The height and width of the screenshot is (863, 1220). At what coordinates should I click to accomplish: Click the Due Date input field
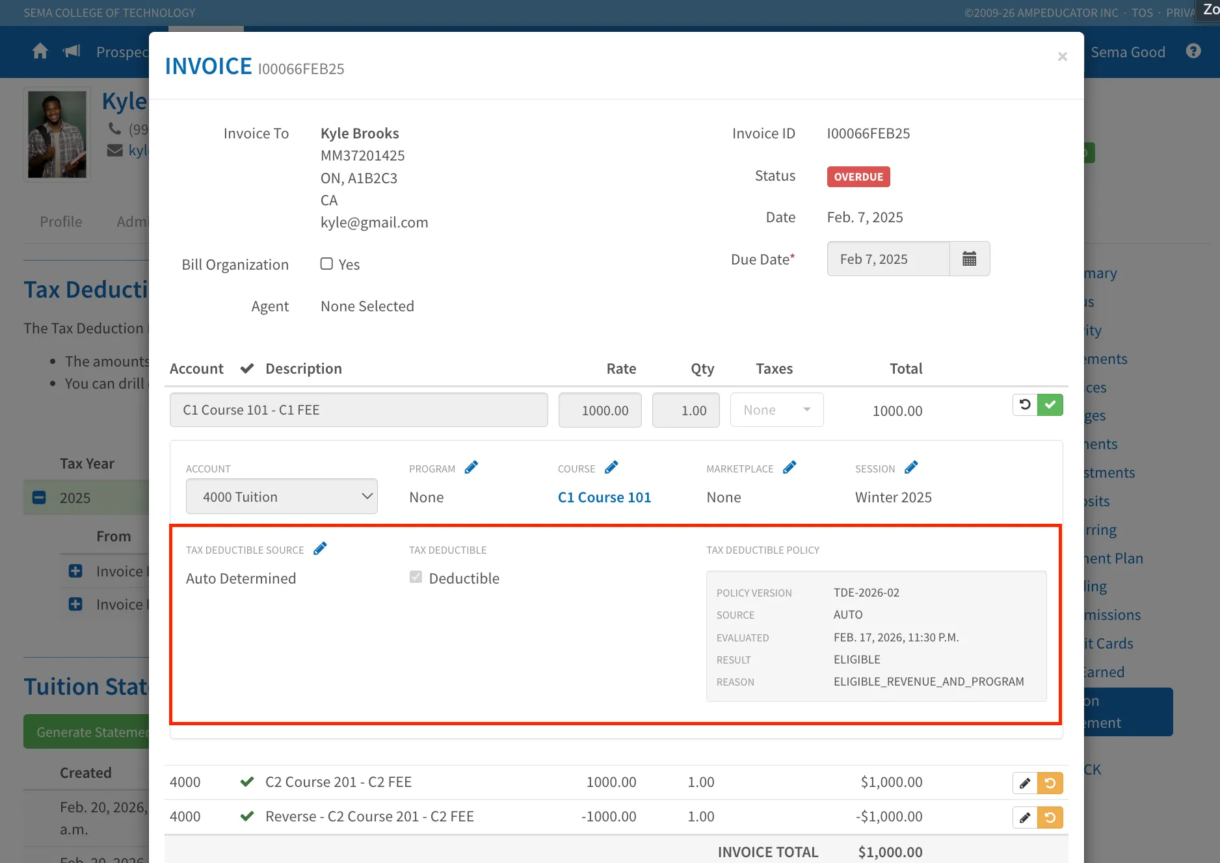coord(888,259)
